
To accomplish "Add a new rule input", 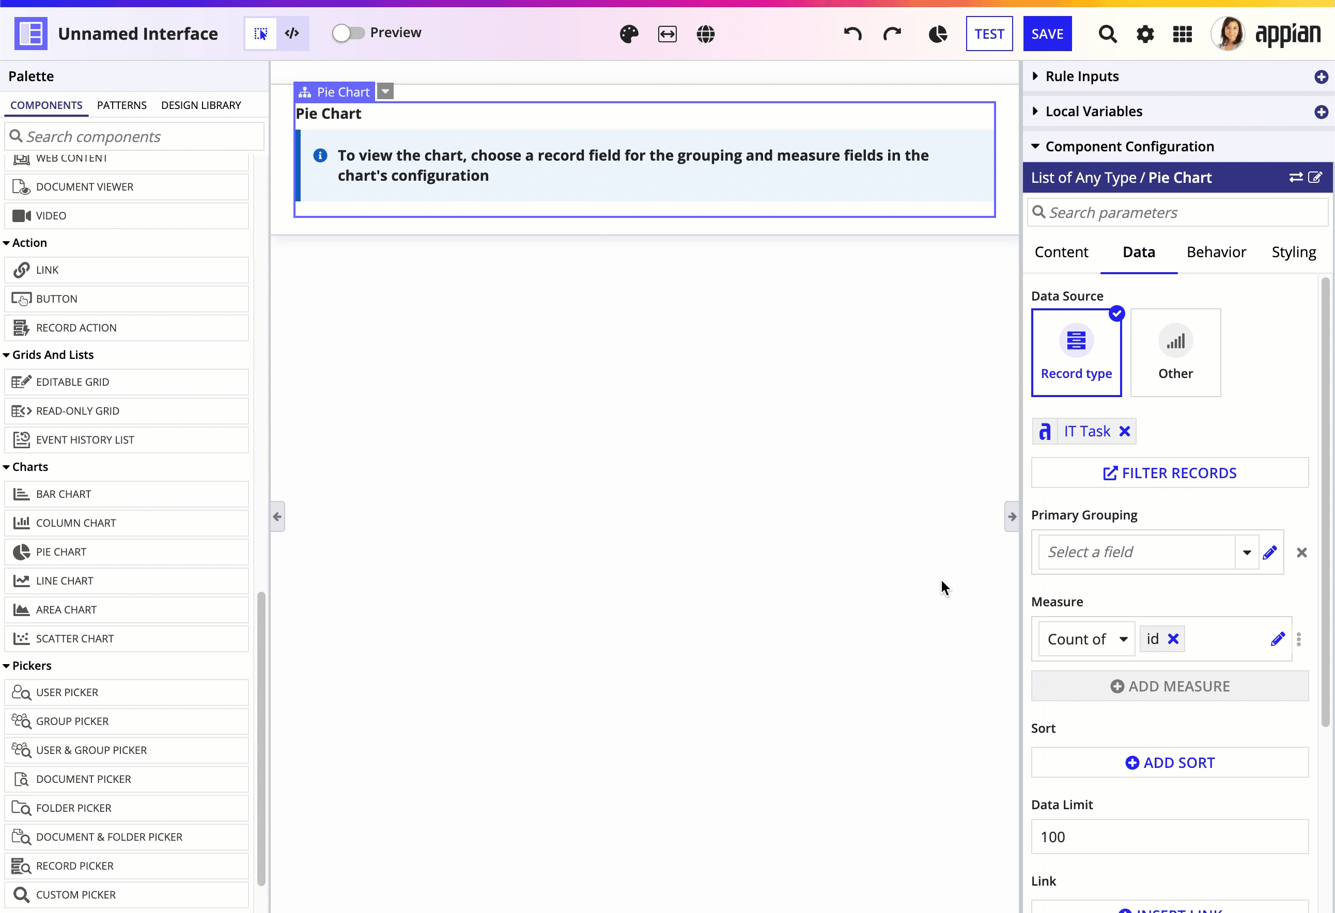I will point(1321,77).
